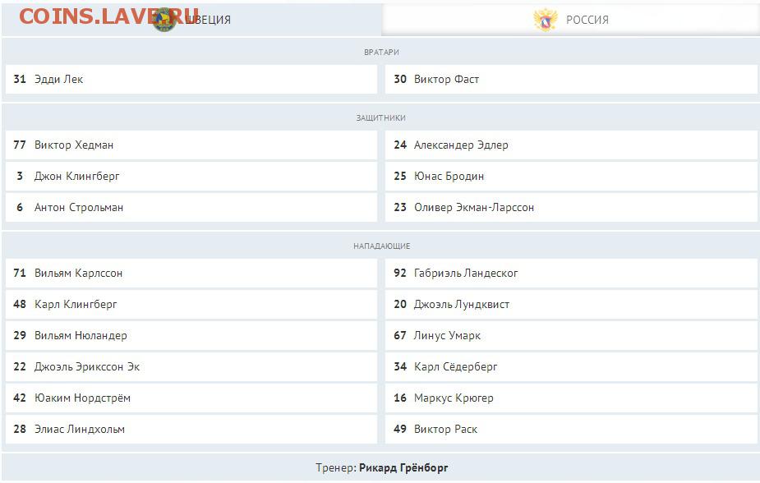Click the Russia team crest icon
The image size is (760, 483).
(x=545, y=20)
